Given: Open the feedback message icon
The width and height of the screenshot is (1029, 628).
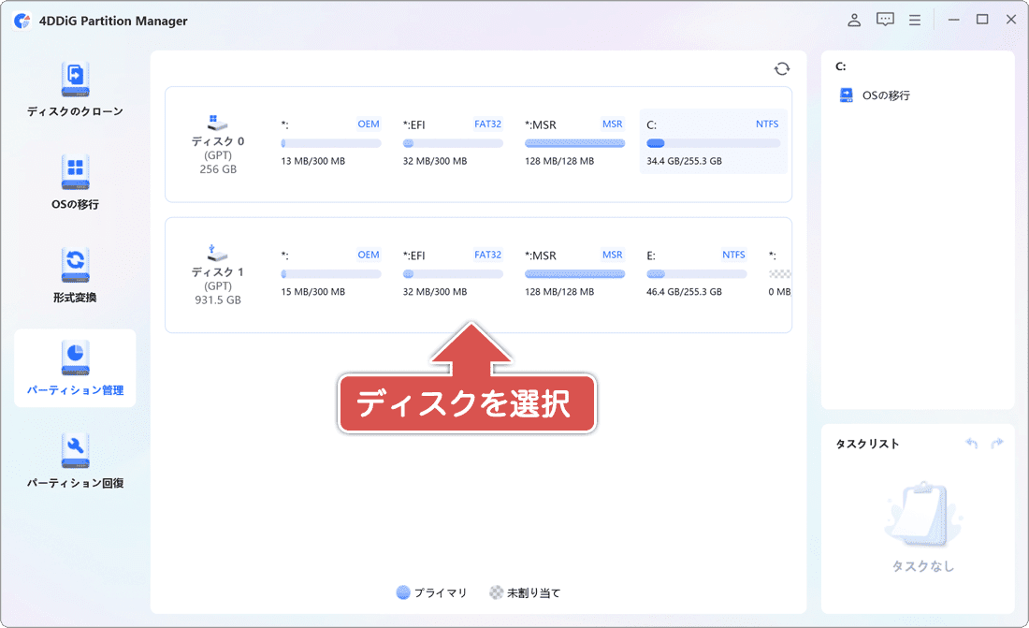Looking at the screenshot, I should (884, 19).
